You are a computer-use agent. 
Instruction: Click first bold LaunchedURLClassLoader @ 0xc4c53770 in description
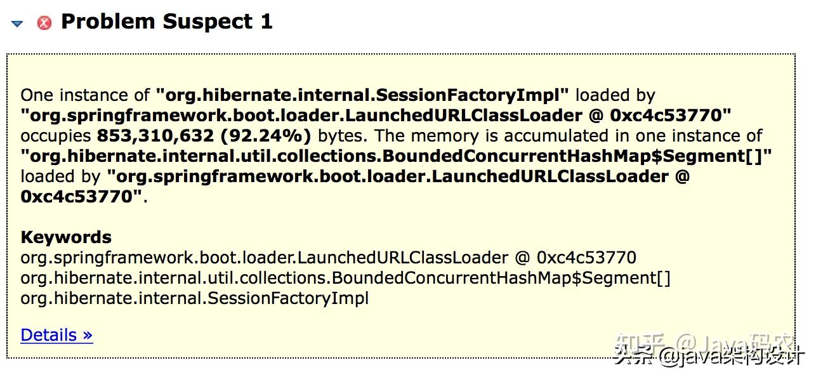click(376, 116)
